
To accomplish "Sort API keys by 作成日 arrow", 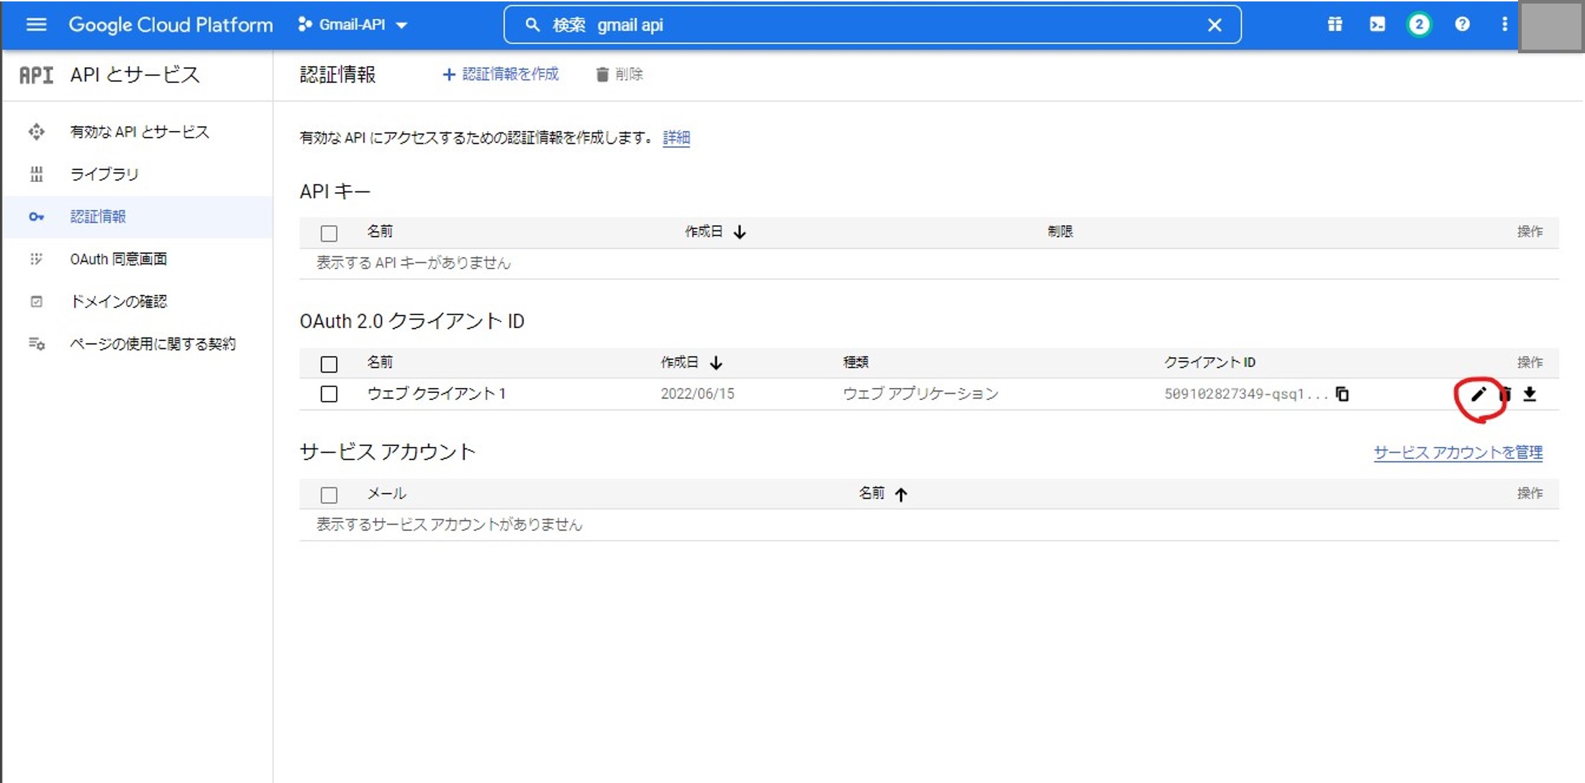I will [740, 232].
